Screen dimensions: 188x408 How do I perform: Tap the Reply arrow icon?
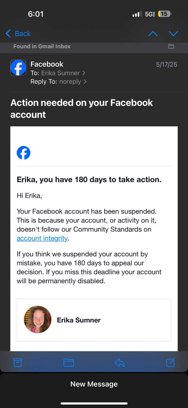pyautogui.click(x=120, y=363)
